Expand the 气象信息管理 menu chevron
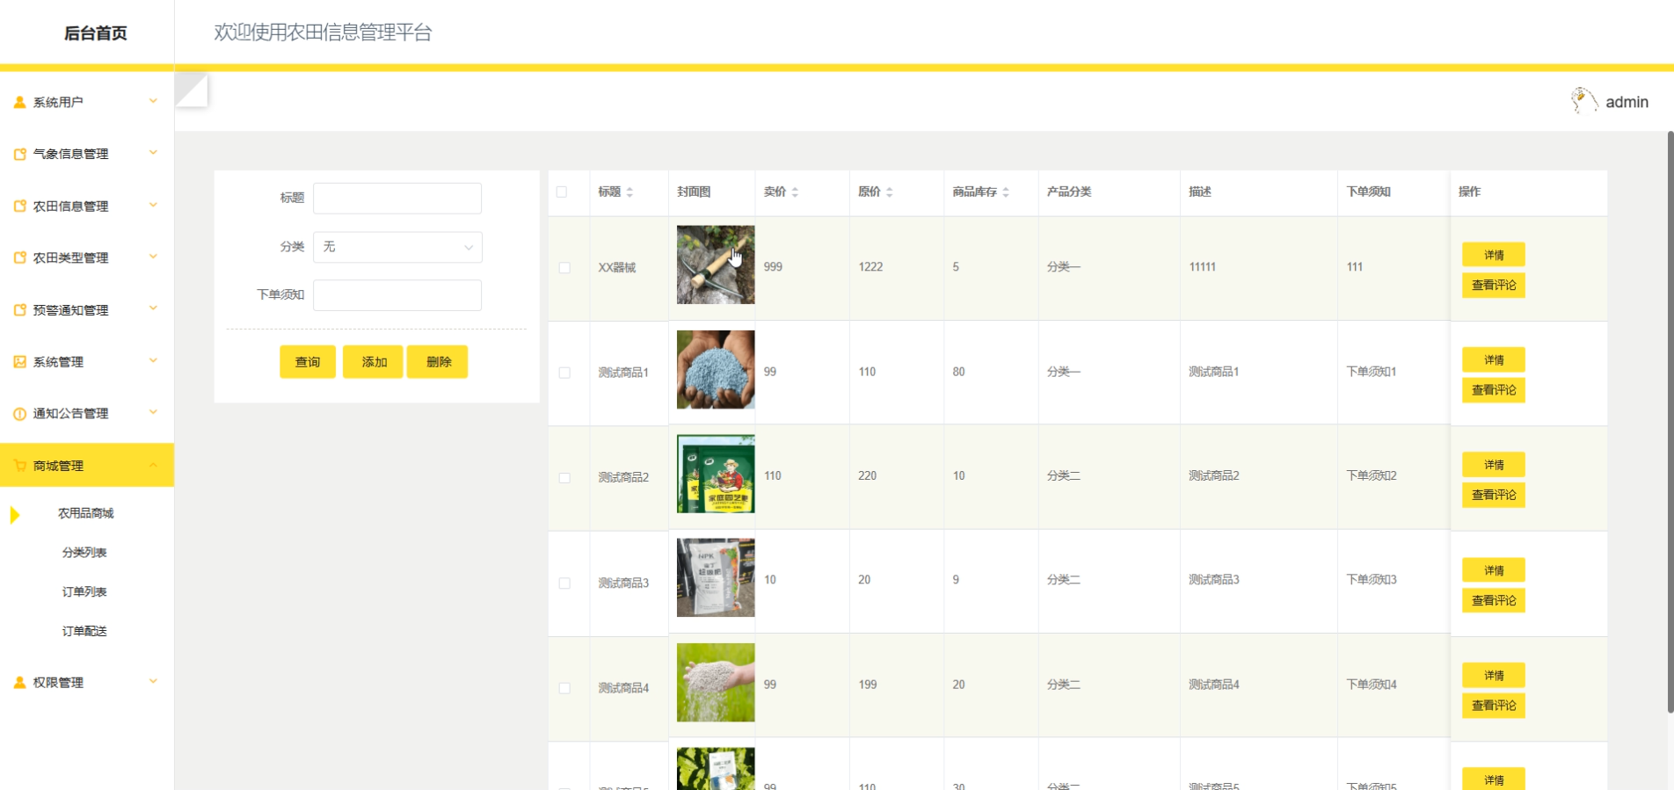Viewport: 1674px width, 790px height. point(153,153)
